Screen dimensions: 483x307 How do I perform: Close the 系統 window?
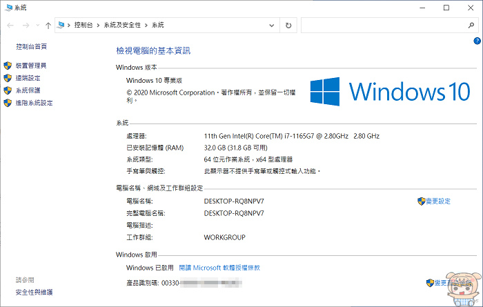pyautogui.click(x=471, y=8)
